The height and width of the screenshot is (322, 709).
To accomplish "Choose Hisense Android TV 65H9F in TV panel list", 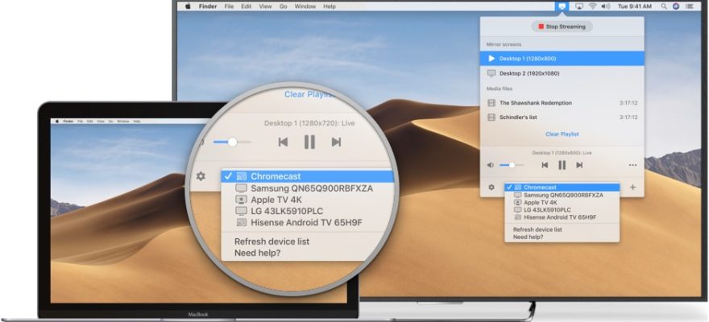I will pyautogui.click(x=562, y=217).
